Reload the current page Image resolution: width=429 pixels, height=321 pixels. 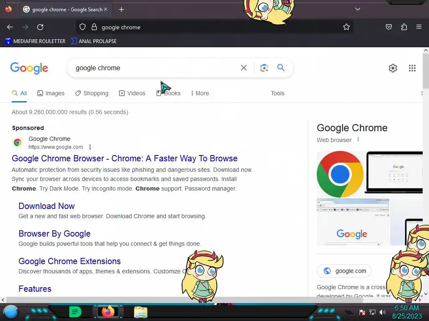(x=40, y=27)
